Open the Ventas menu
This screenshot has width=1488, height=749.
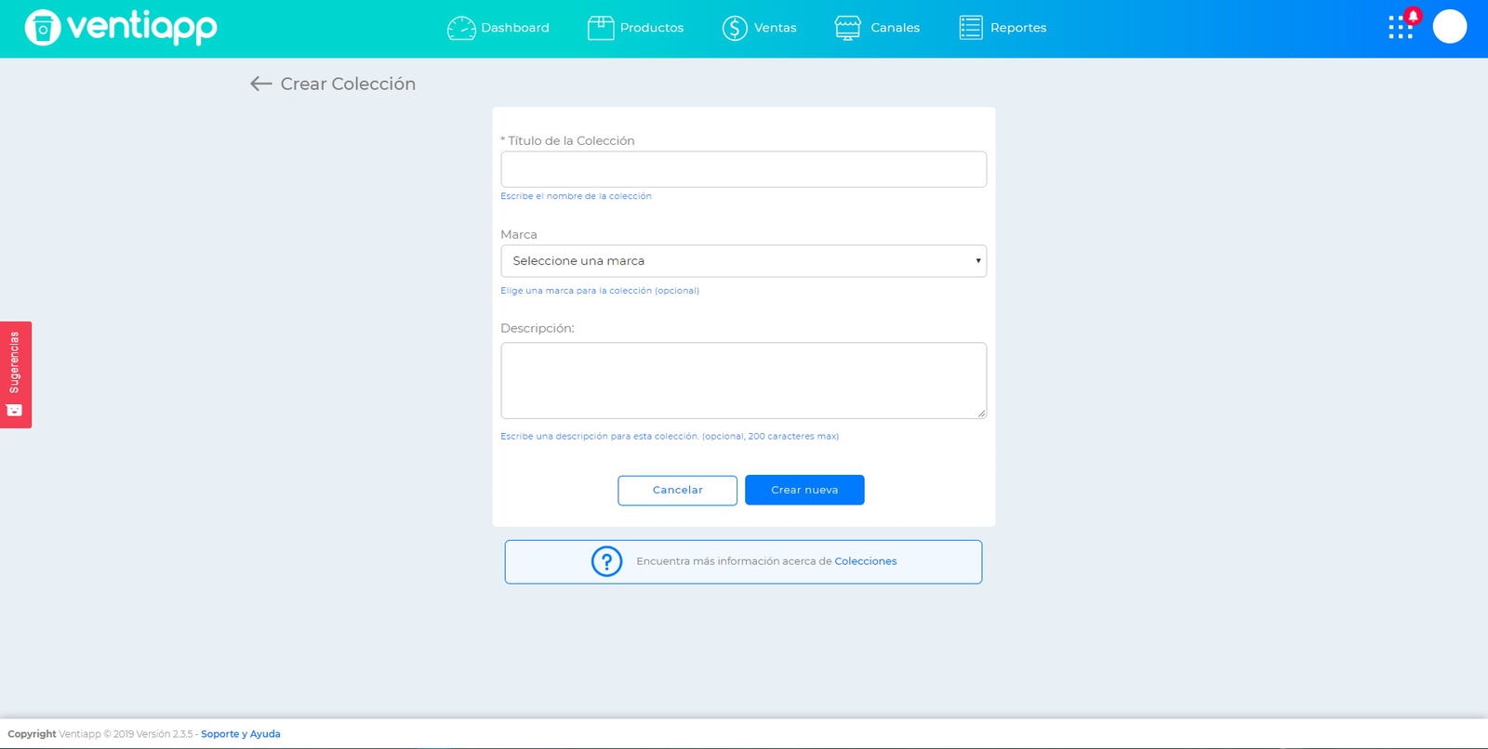coord(776,28)
